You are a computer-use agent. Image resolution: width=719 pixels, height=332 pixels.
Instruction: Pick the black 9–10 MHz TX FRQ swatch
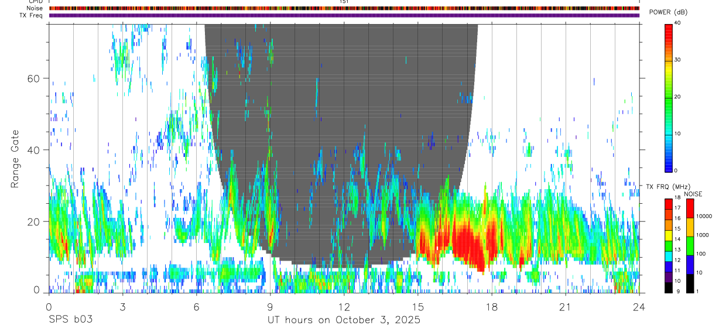pyautogui.click(x=669, y=287)
